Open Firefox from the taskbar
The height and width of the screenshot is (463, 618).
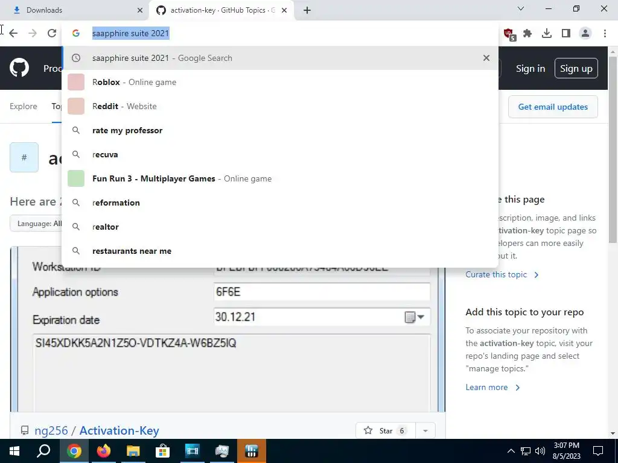point(103,451)
